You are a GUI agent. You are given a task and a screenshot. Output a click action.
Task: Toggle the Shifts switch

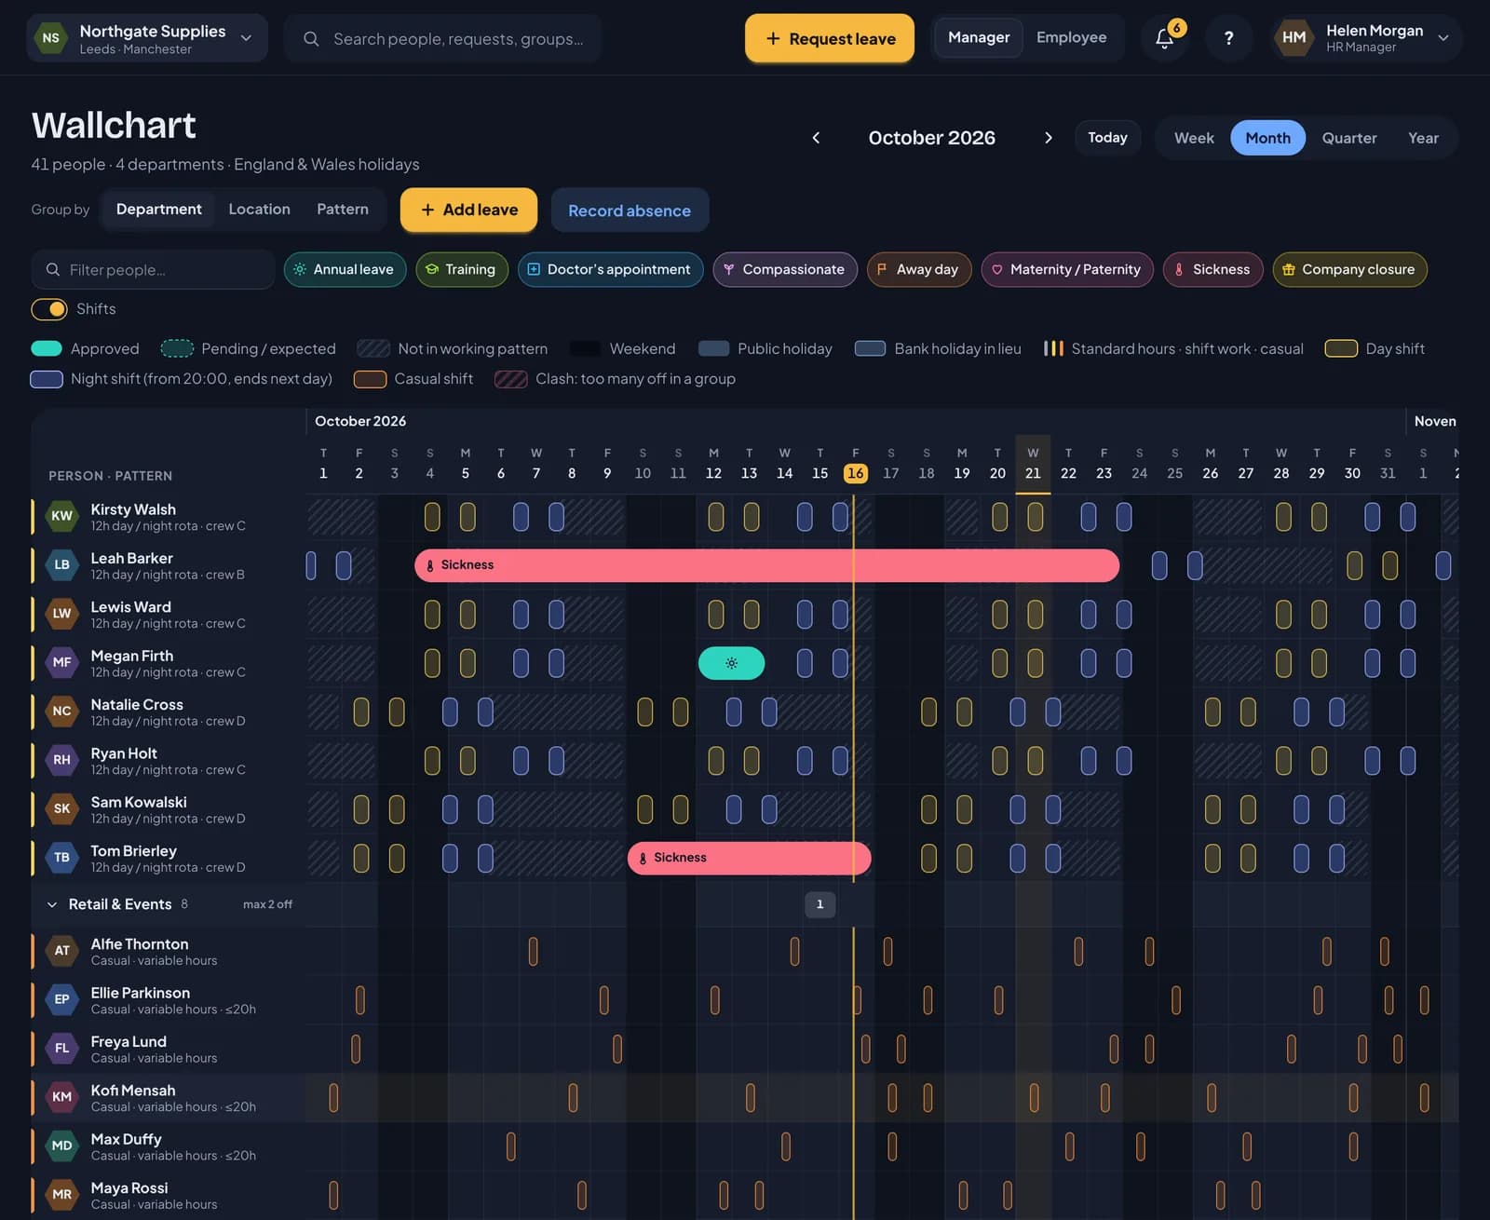(49, 309)
